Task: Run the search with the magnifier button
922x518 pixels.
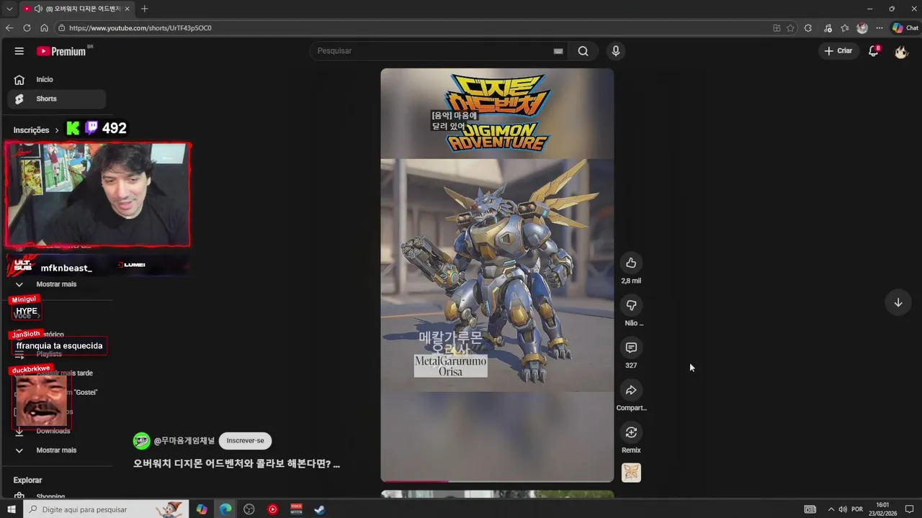Action: (x=583, y=51)
